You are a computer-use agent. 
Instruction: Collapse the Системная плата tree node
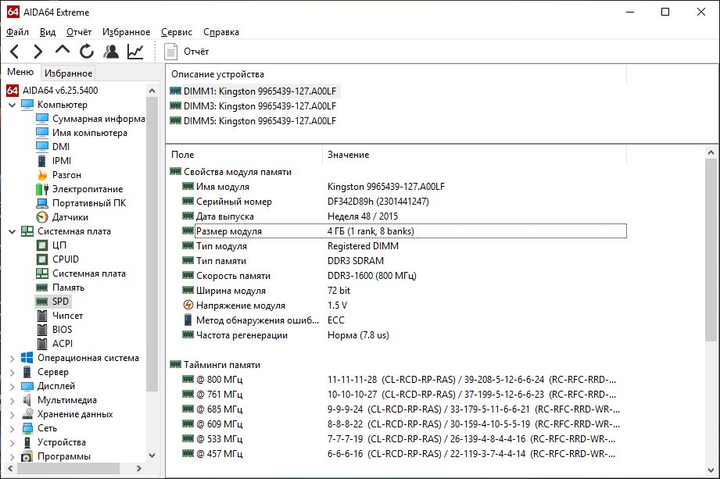(13, 232)
